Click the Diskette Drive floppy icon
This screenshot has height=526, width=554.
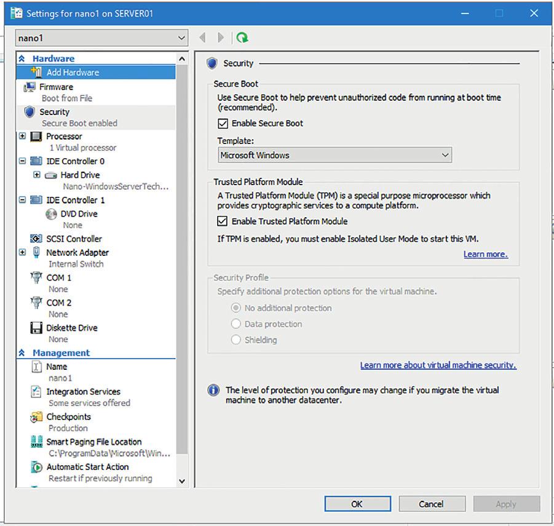(x=36, y=328)
